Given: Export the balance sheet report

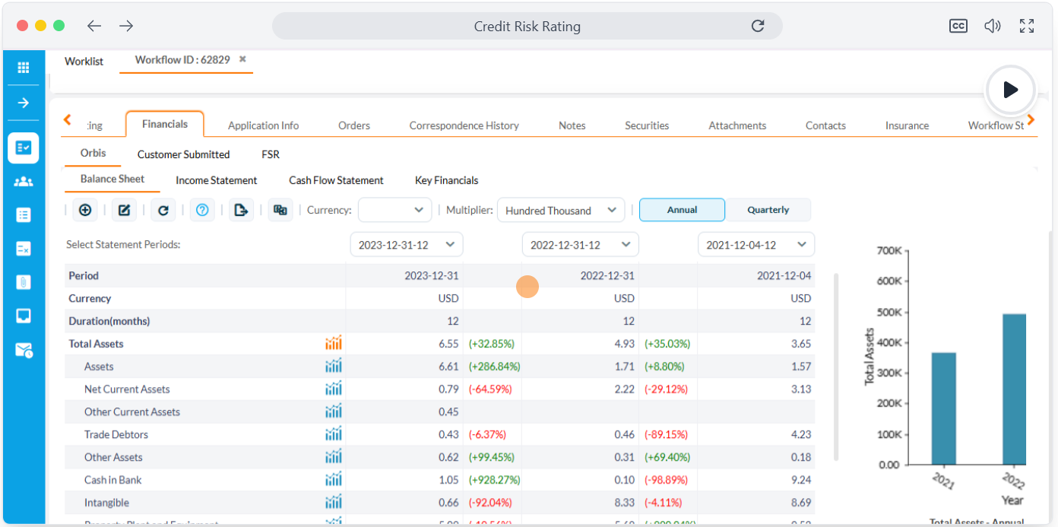Looking at the screenshot, I should 241,210.
